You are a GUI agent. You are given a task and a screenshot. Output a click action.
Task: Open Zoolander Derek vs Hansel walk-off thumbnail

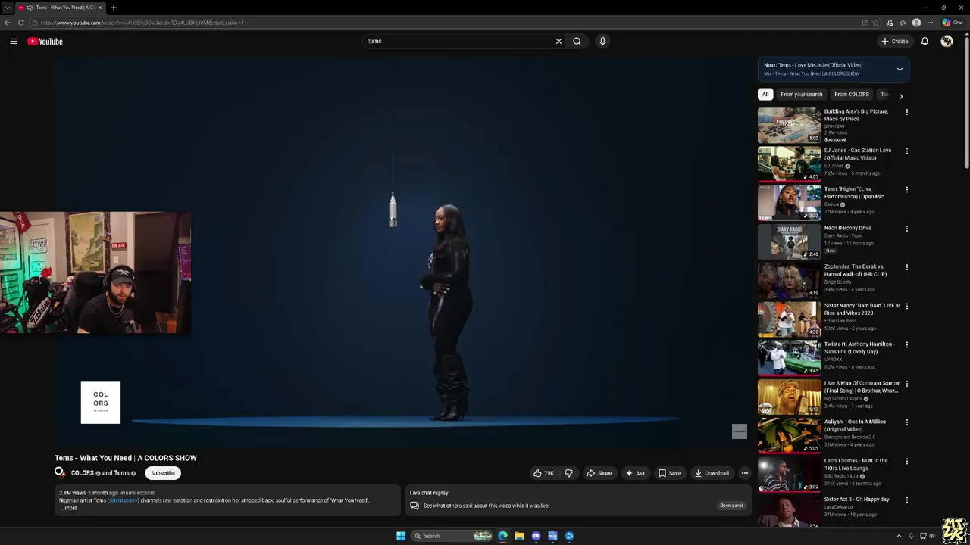pyautogui.click(x=789, y=280)
